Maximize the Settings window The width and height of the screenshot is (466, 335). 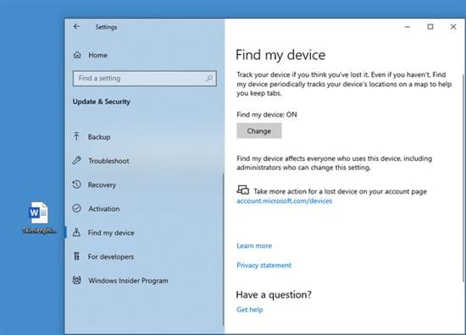pos(430,27)
